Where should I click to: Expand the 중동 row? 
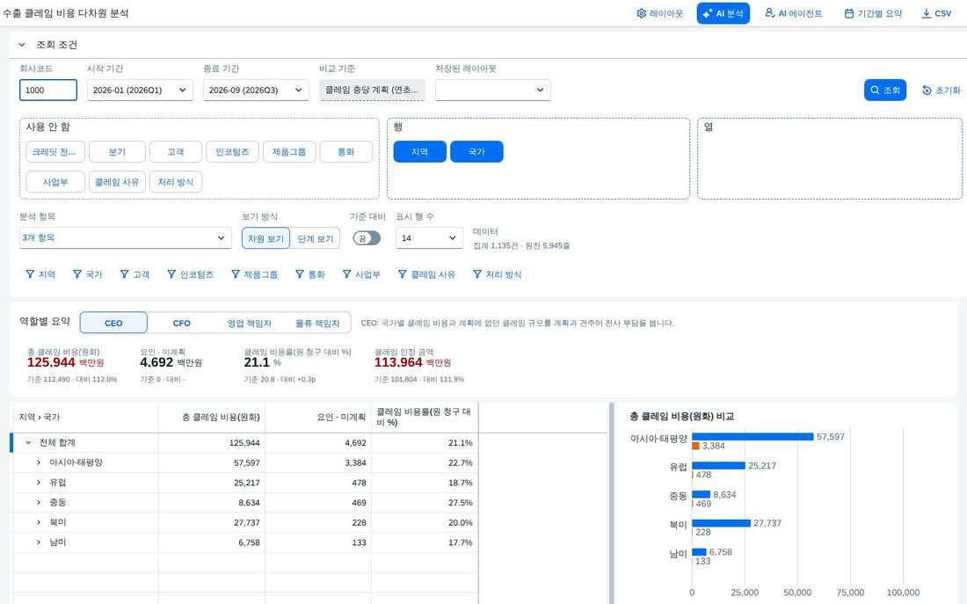pos(38,503)
